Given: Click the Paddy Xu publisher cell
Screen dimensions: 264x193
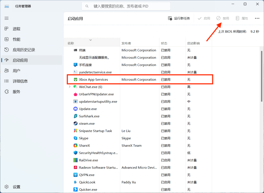Looking at the screenshot, I should (129, 182).
